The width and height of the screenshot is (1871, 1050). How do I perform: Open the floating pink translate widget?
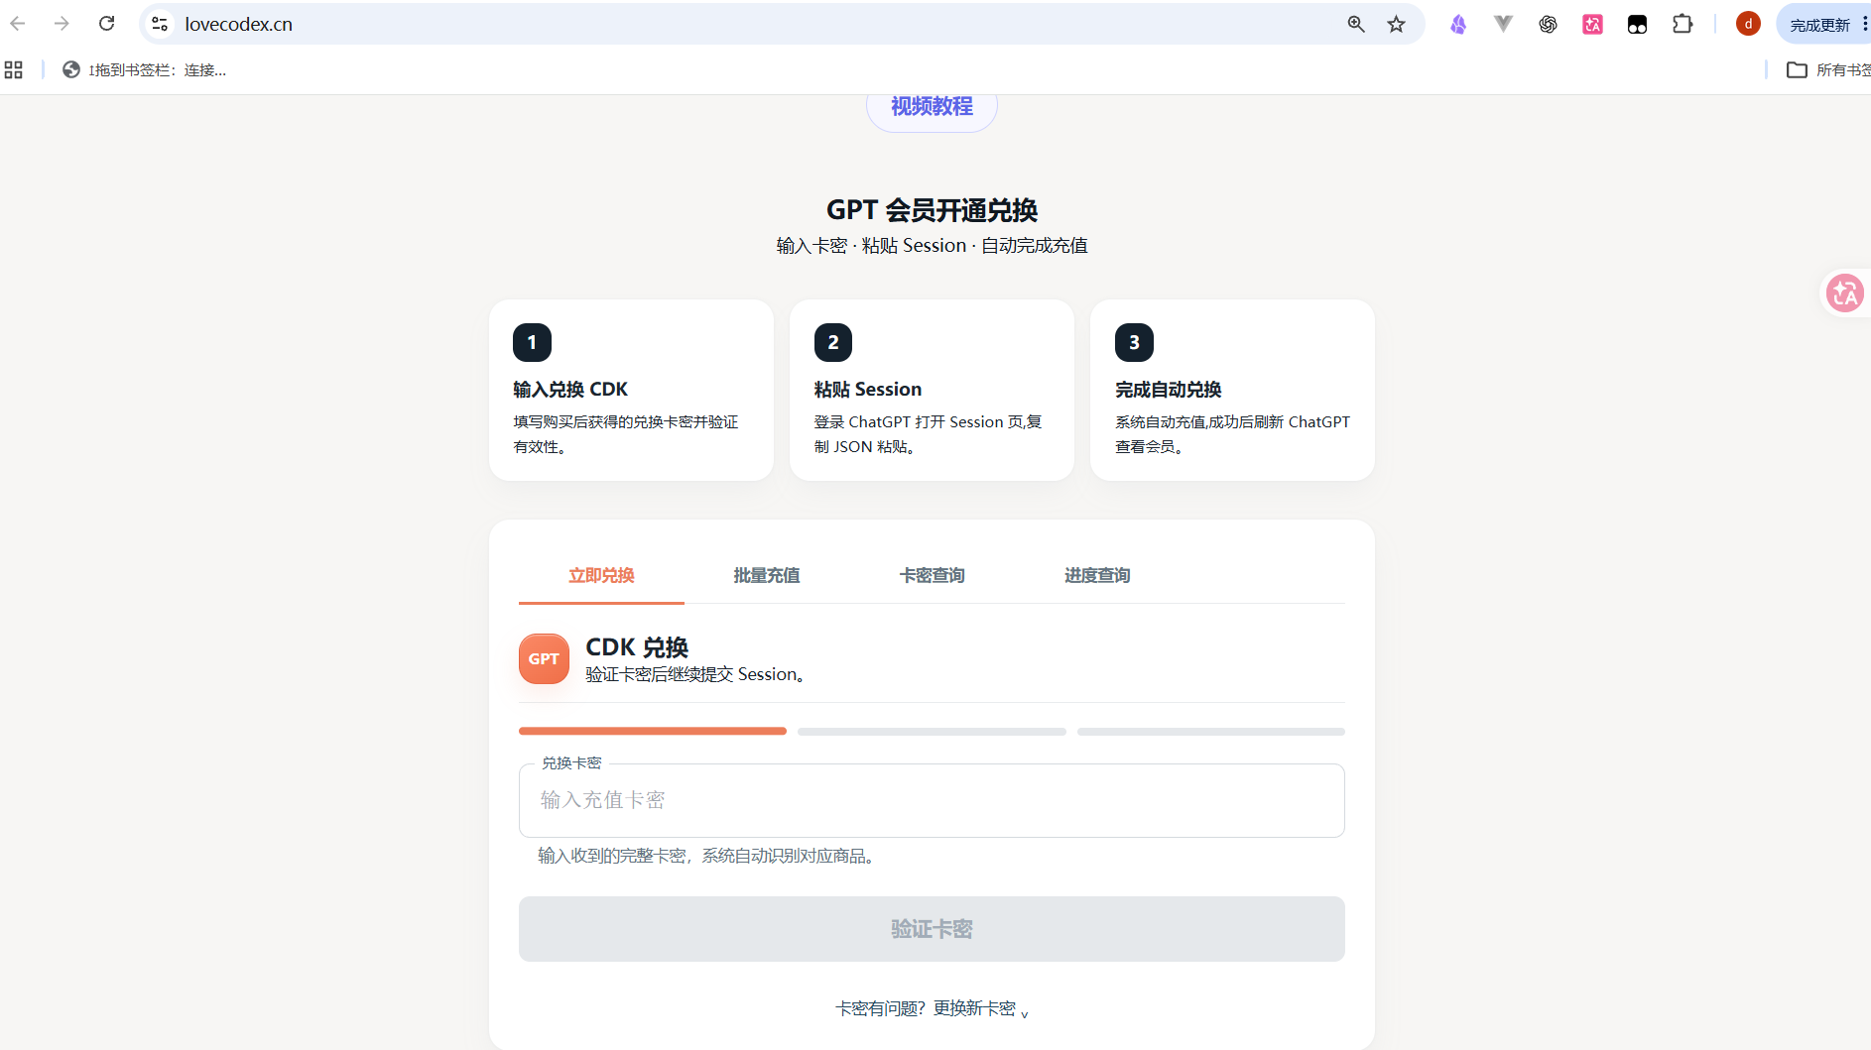click(x=1845, y=292)
